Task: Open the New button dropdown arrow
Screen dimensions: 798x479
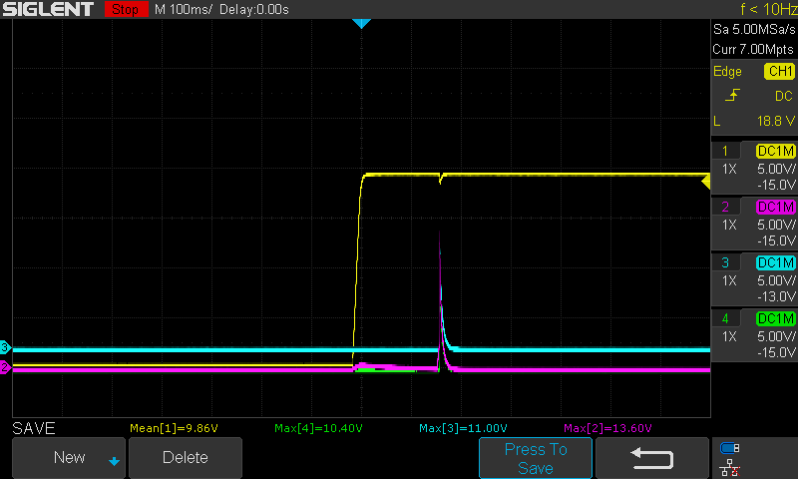Action: [x=114, y=461]
